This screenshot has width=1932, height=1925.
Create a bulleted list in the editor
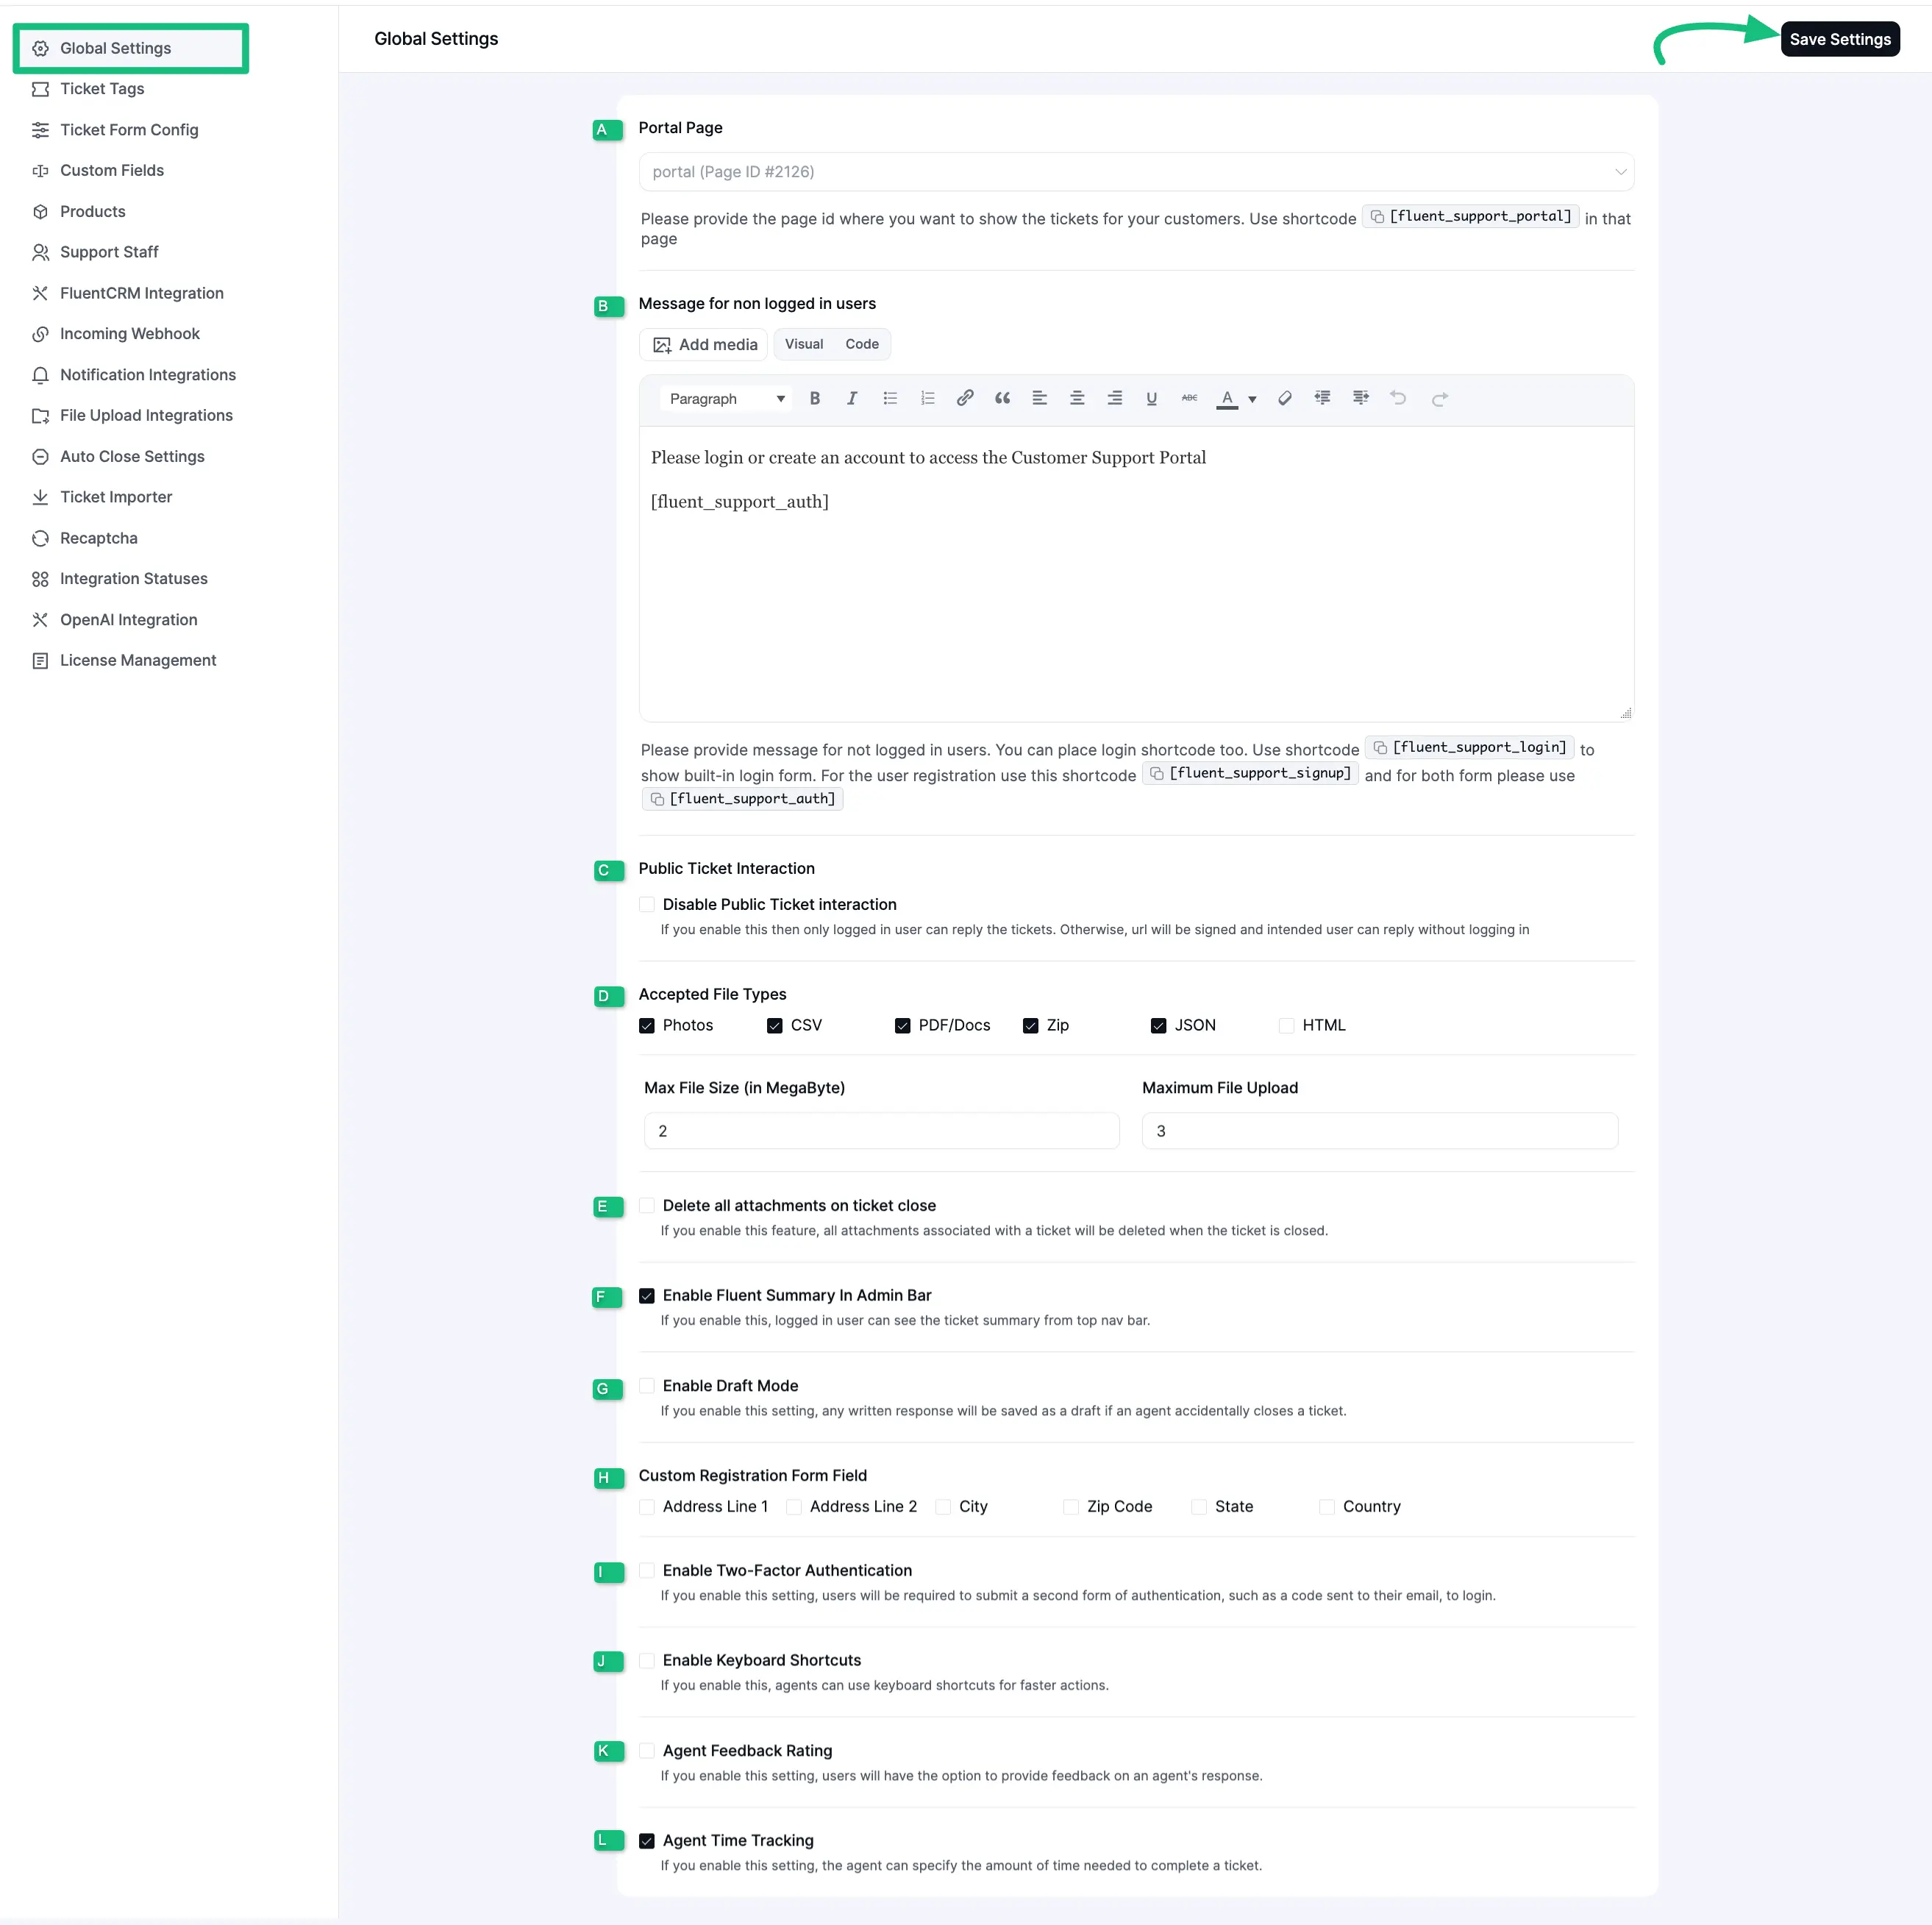pyautogui.click(x=890, y=398)
